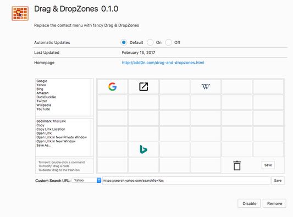Select YouTube in the search engine list
The image size is (293, 217).
pyautogui.click(x=43, y=109)
